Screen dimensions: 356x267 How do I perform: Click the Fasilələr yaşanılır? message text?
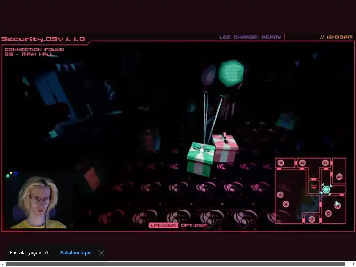[x=29, y=253]
